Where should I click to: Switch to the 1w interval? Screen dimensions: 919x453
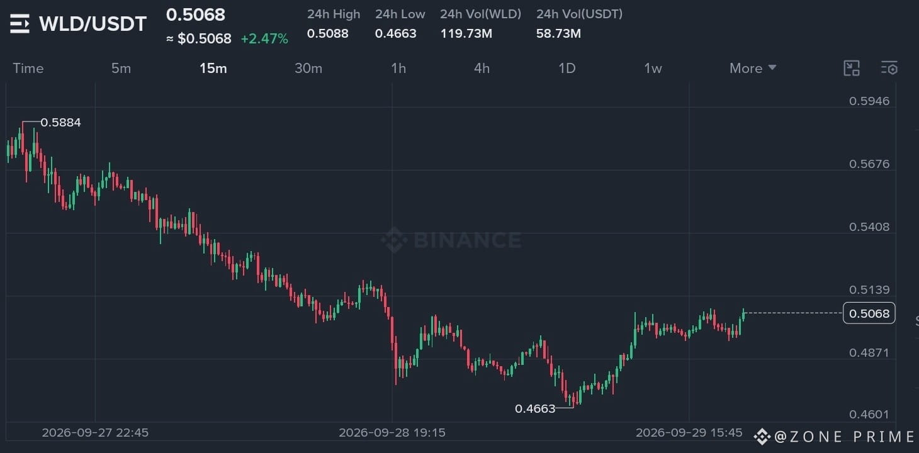tap(653, 68)
